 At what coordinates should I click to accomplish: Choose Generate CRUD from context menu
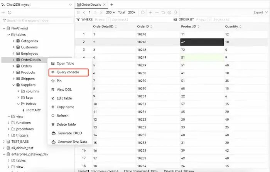point(69,133)
